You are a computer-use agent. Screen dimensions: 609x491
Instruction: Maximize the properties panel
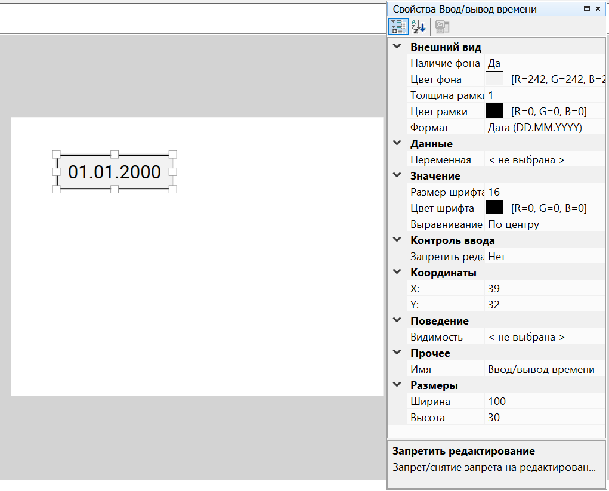click(x=587, y=9)
